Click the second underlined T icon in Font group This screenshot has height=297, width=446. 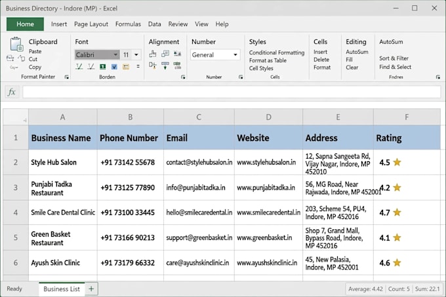(91, 66)
